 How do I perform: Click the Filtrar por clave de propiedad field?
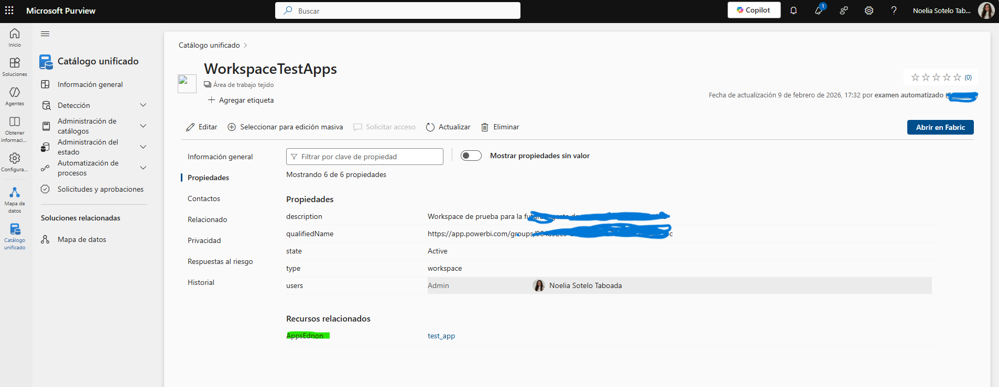(x=365, y=157)
